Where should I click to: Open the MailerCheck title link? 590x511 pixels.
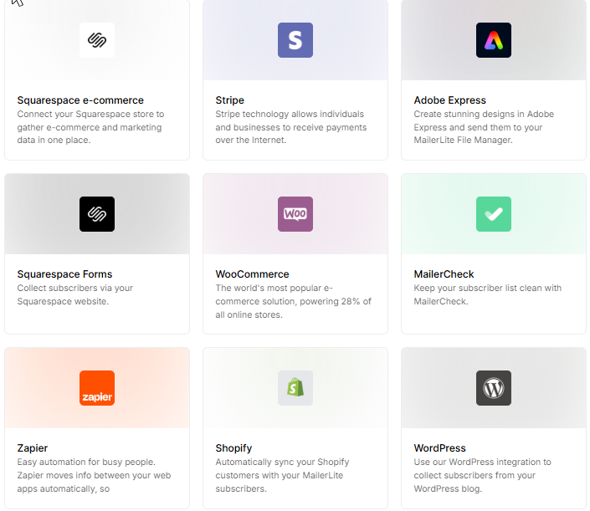444,274
